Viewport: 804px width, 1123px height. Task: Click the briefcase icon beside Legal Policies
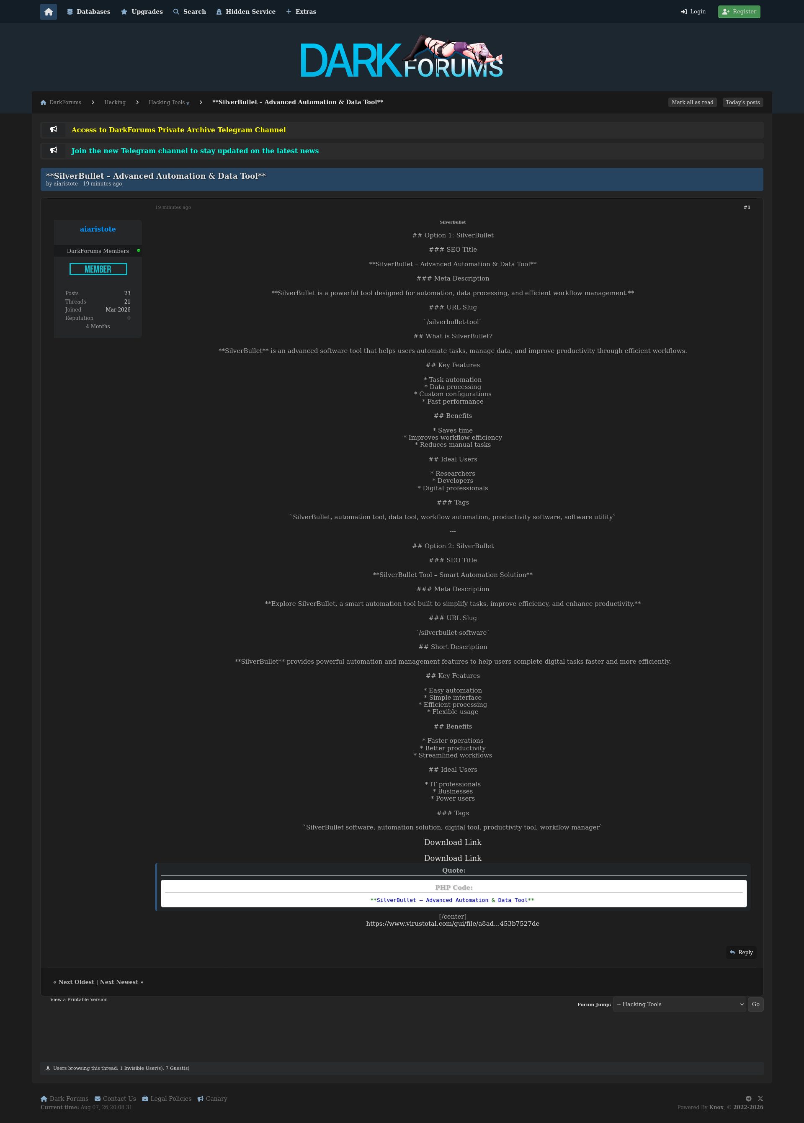(145, 1099)
